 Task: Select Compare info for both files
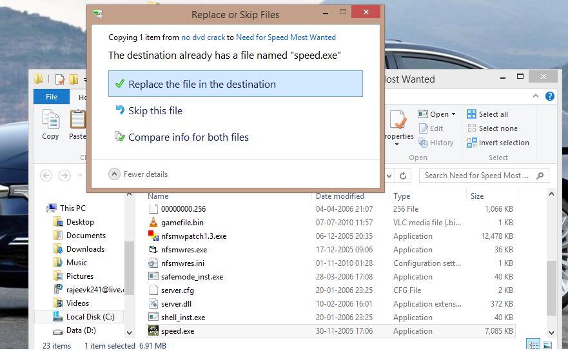188,137
